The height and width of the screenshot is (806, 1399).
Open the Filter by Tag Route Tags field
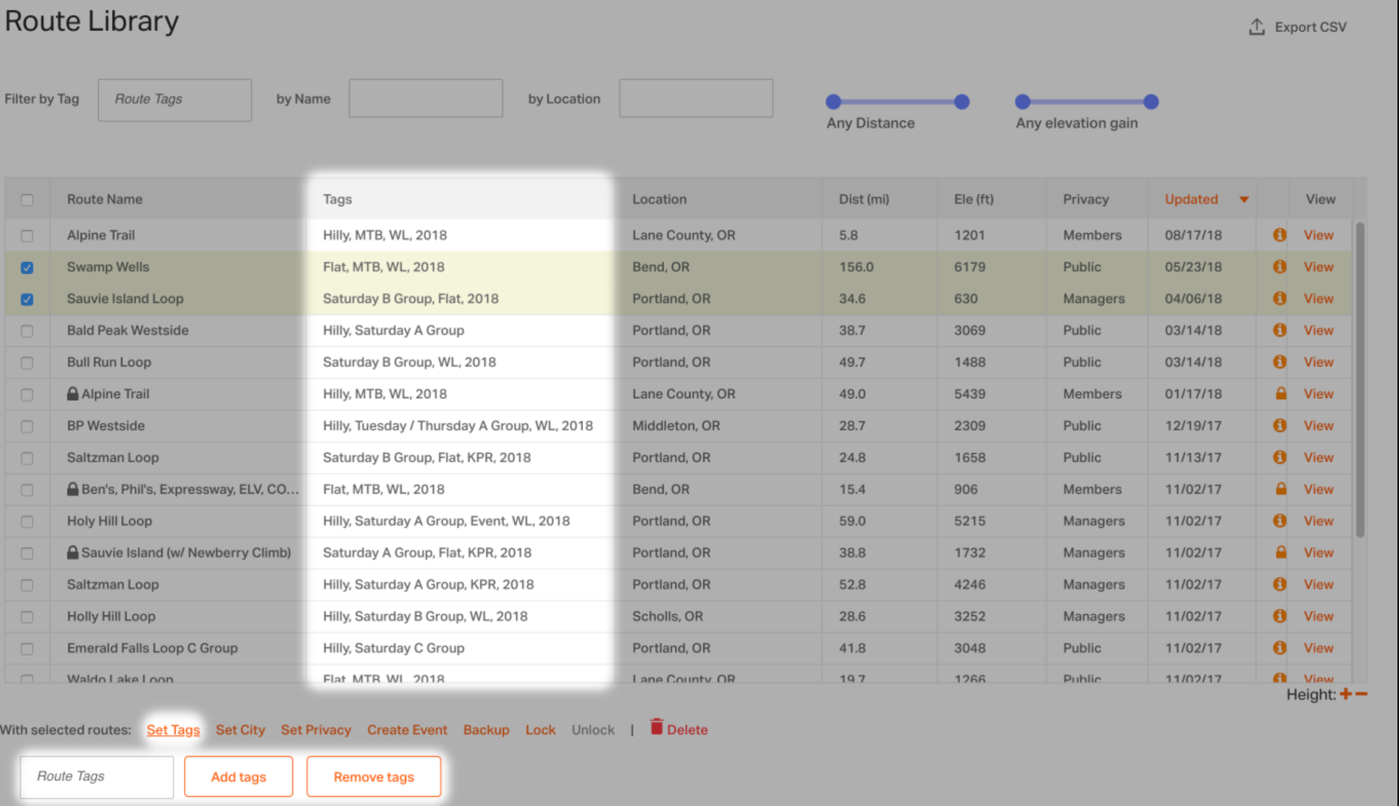175,100
